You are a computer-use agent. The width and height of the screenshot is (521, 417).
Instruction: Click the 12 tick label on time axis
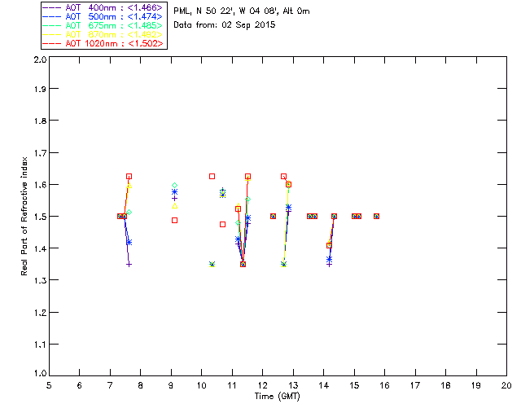262,385
